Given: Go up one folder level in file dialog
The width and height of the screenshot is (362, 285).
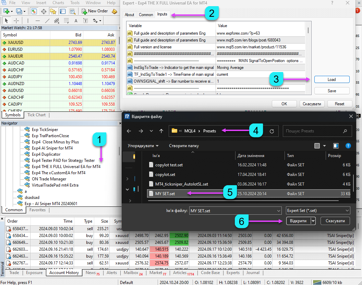Looking at the screenshot, I should (x=161, y=131).
